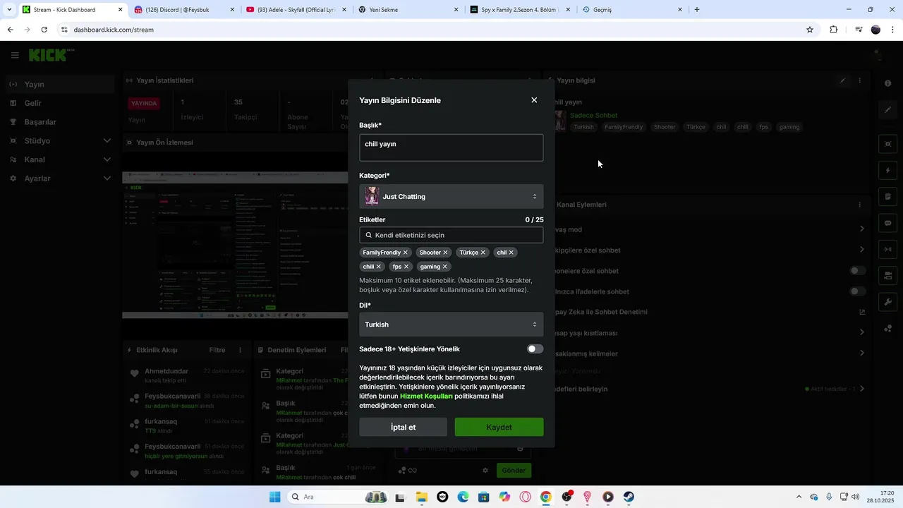
Task: Reload the page in Chrome
Action: (x=44, y=30)
